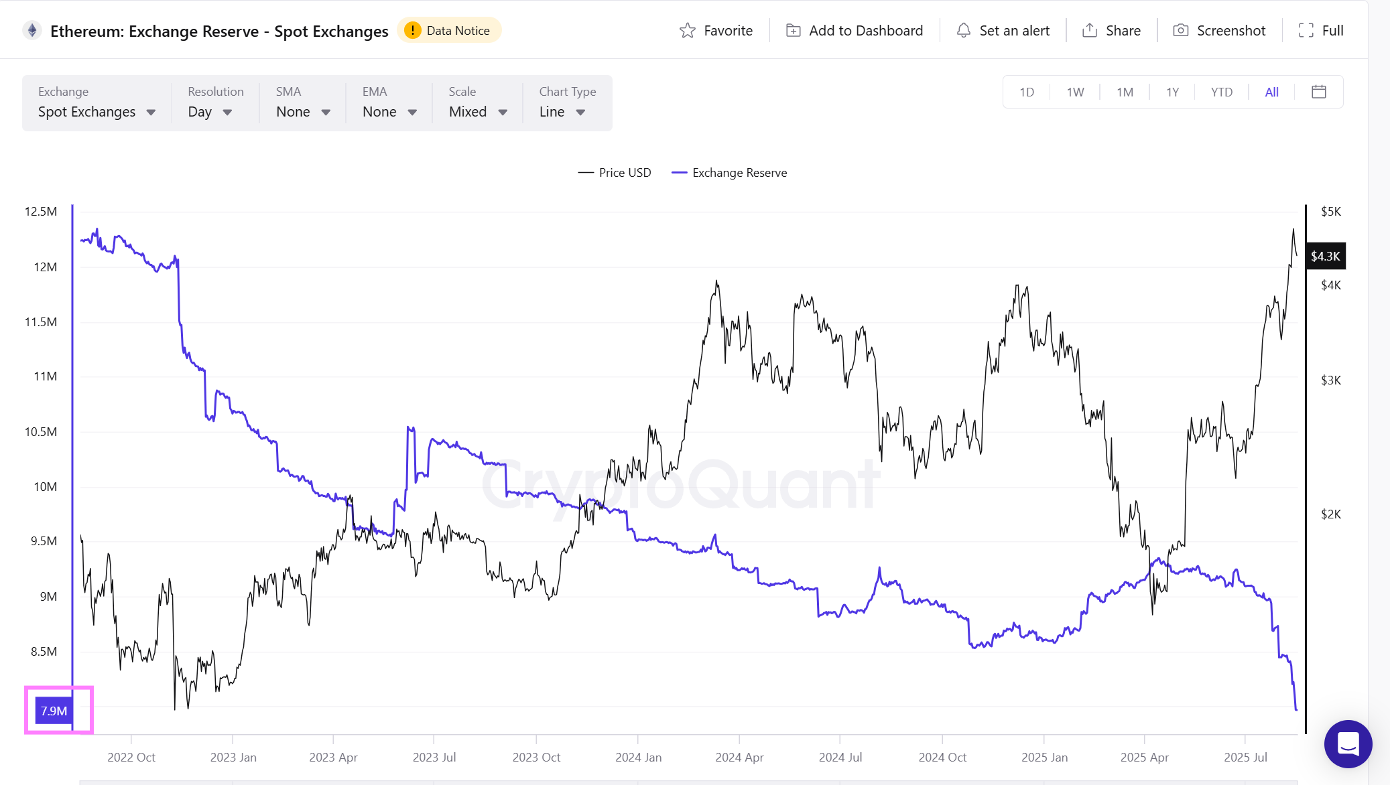
Task: Open the Resolution Day dropdown
Action: (x=210, y=112)
